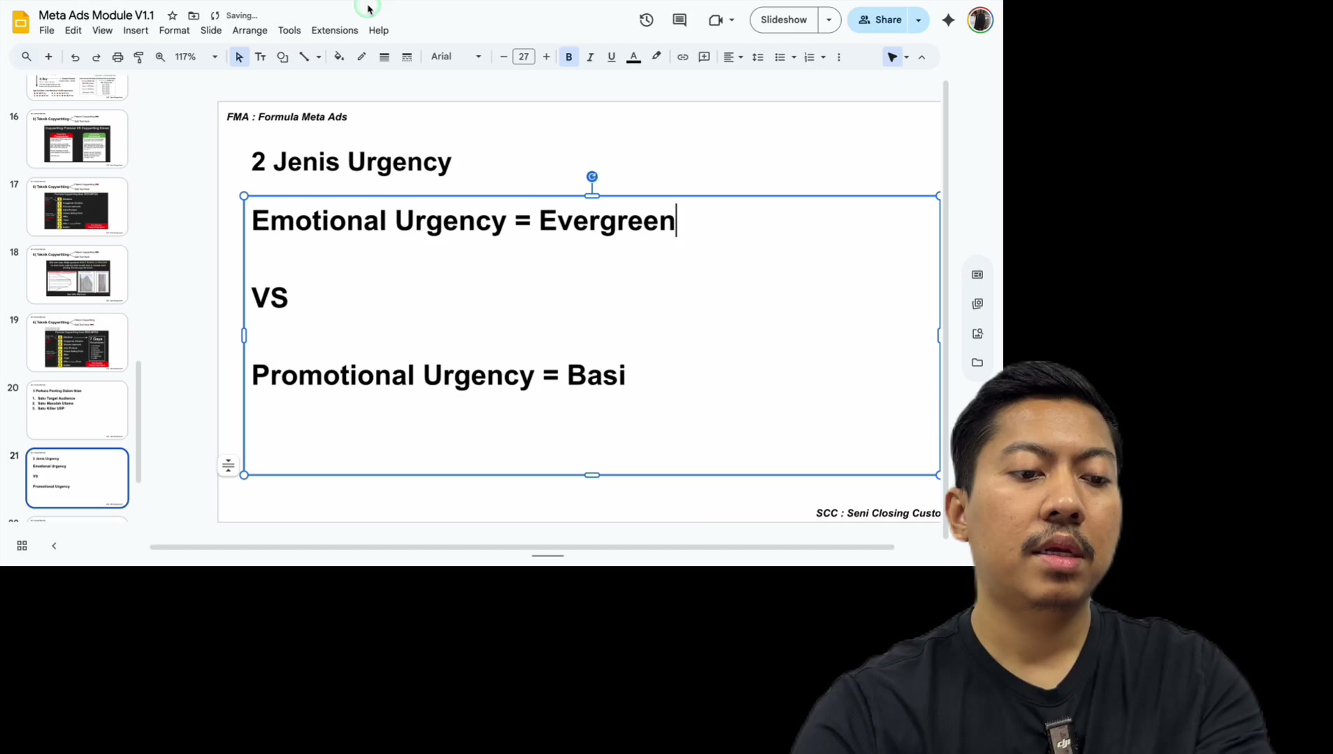This screenshot has width=1333, height=754.
Task: Toggle Bold formatting
Action: coord(569,57)
